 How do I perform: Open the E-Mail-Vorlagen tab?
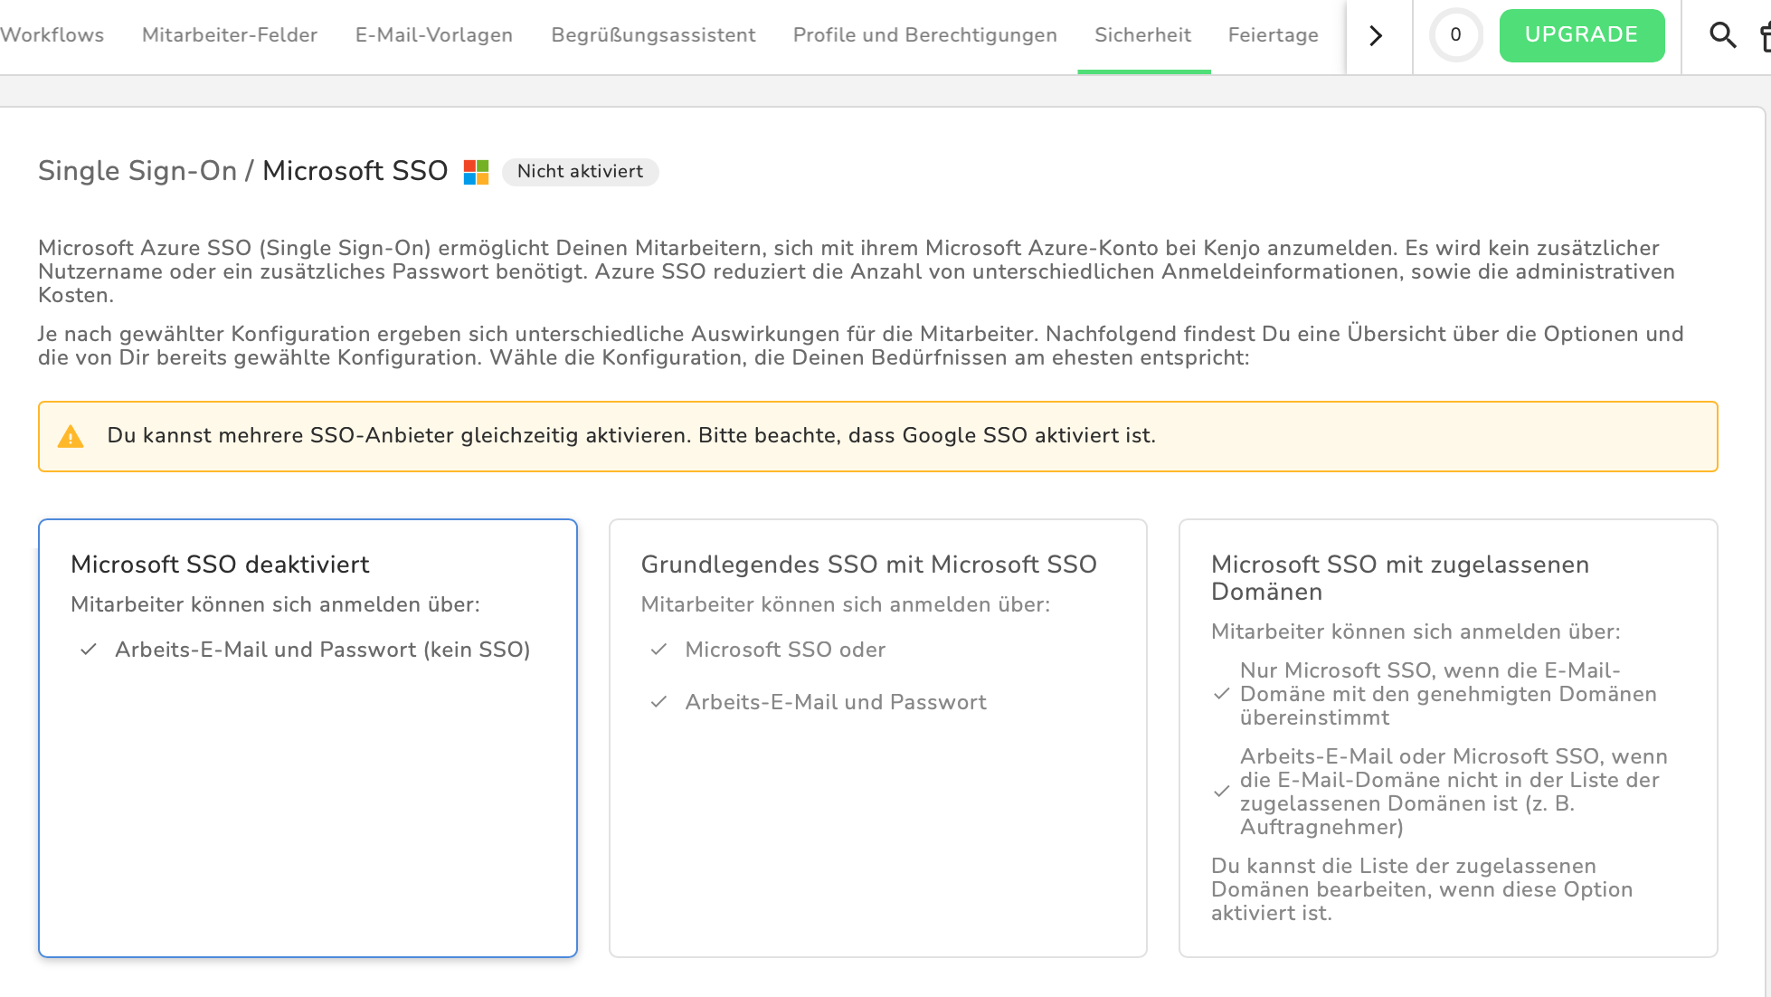433,35
